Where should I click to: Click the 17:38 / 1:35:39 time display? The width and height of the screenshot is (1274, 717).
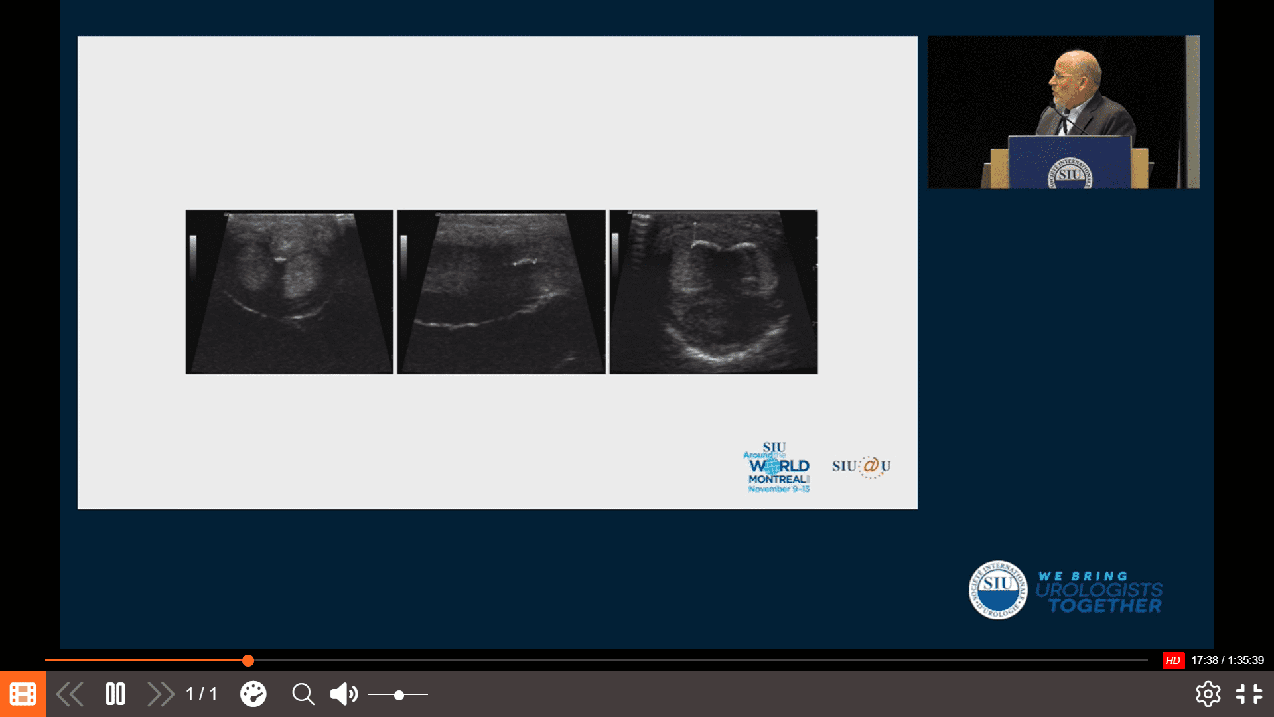[x=1228, y=660]
